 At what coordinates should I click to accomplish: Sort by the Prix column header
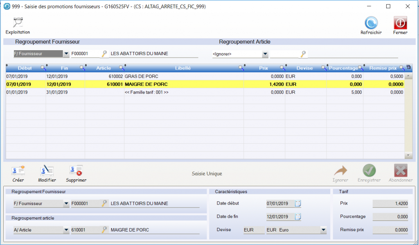[x=264, y=68]
